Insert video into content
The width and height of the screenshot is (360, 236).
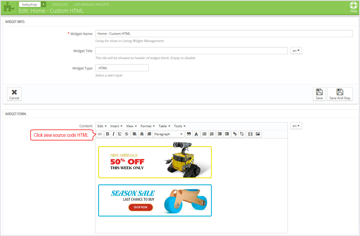coord(250,134)
